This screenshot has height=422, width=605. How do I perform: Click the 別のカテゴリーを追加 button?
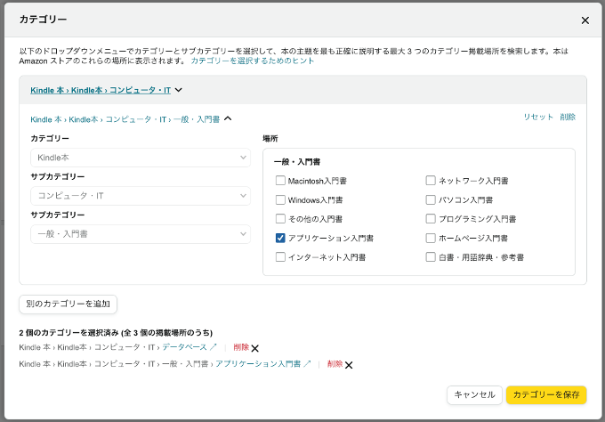pyautogui.click(x=68, y=304)
